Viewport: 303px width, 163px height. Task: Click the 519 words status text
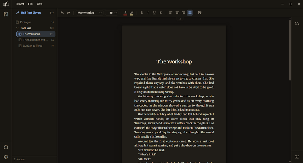coord(19,160)
